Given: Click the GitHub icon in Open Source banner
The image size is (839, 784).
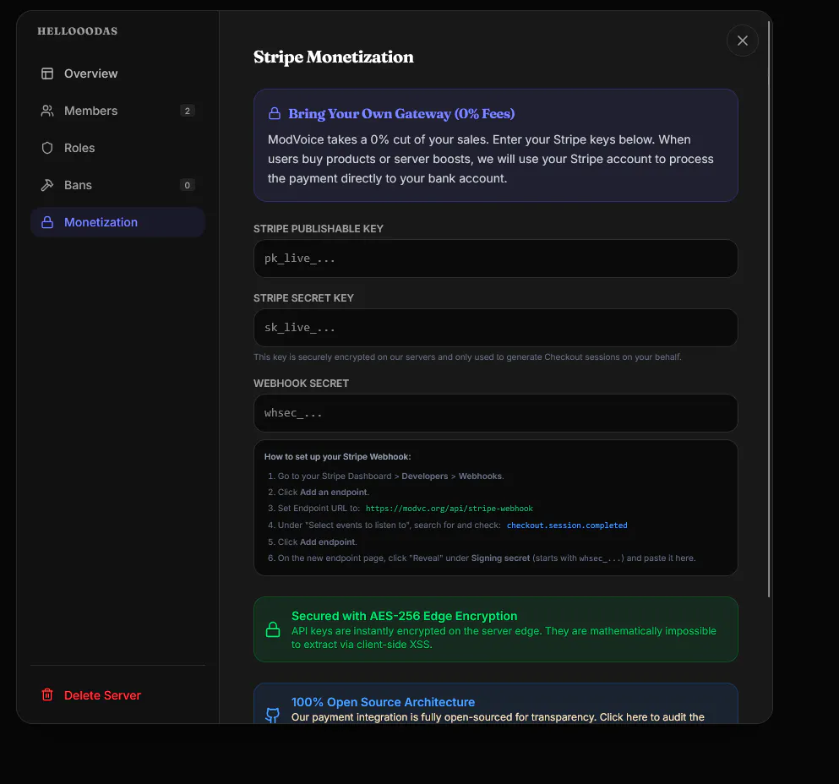Looking at the screenshot, I should tap(273, 715).
